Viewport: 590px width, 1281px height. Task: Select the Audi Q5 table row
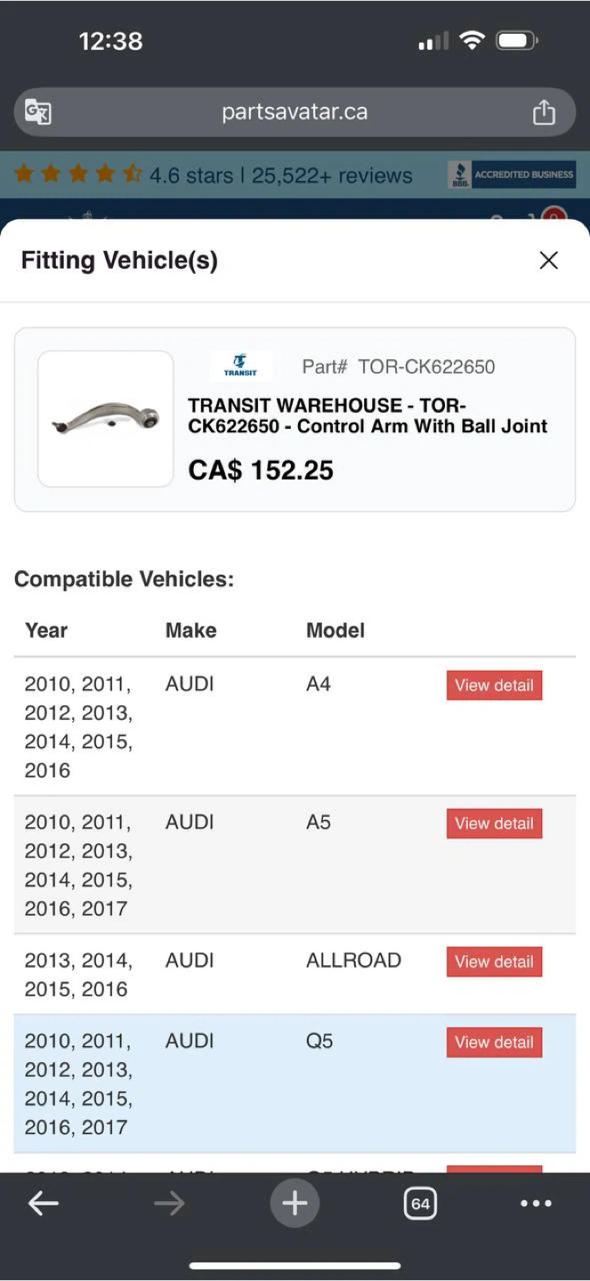295,1084
